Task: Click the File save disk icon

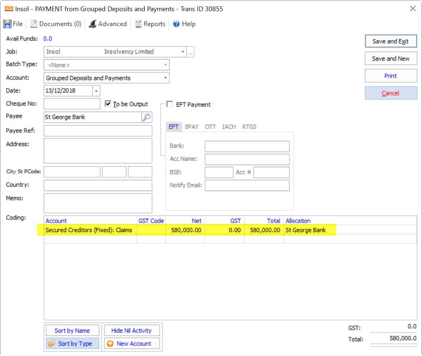Action: [7, 24]
